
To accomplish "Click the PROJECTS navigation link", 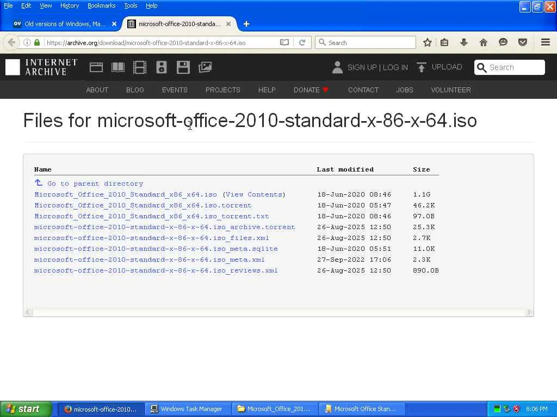I will coord(222,90).
